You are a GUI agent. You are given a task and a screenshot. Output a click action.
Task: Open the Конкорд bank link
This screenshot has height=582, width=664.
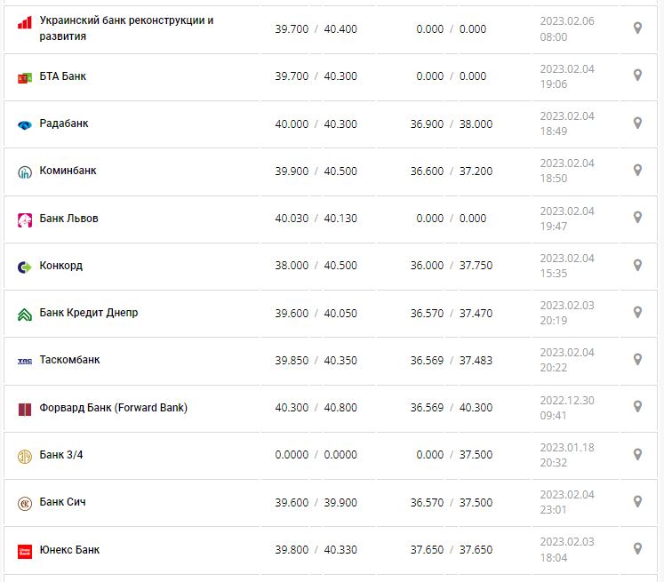[61, 266]
